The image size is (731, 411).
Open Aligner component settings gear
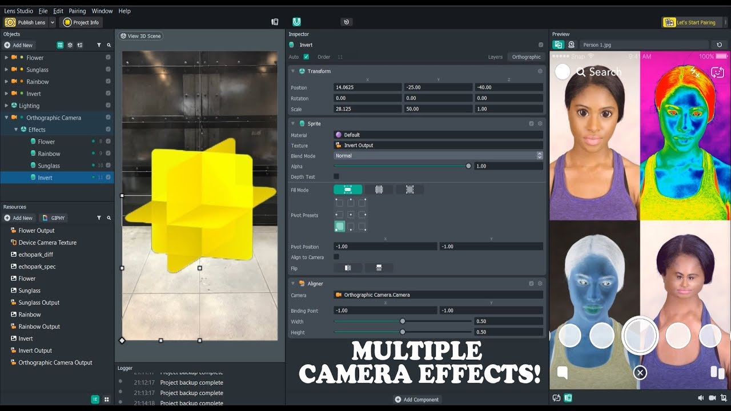(x=540, y=283)
